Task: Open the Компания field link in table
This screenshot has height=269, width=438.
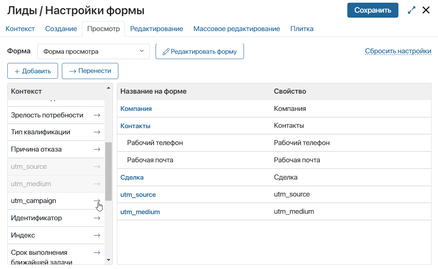Action: tap(136, 109)
